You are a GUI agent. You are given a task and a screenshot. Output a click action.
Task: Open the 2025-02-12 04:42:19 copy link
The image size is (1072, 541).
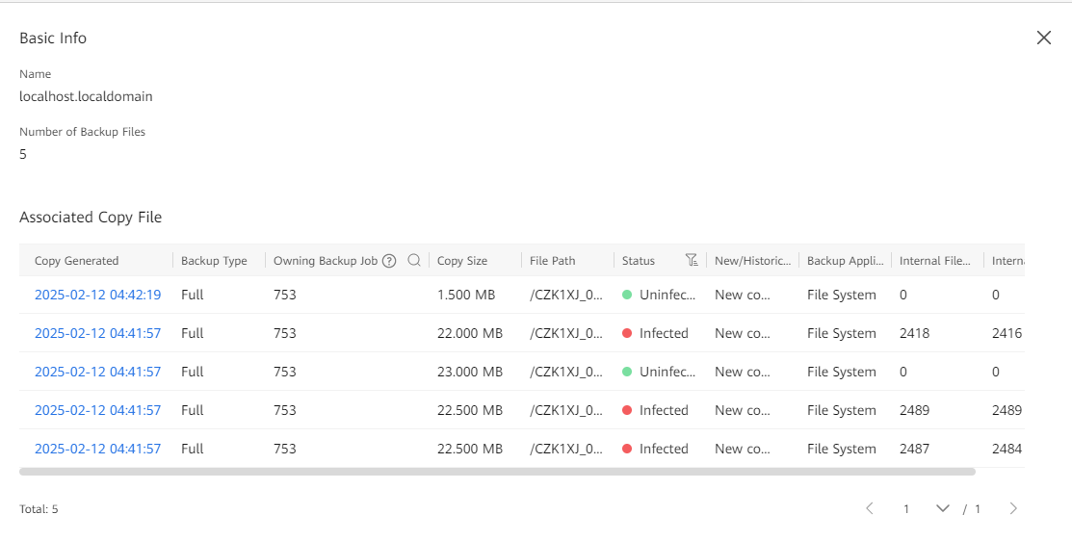[x=97, y=295]
